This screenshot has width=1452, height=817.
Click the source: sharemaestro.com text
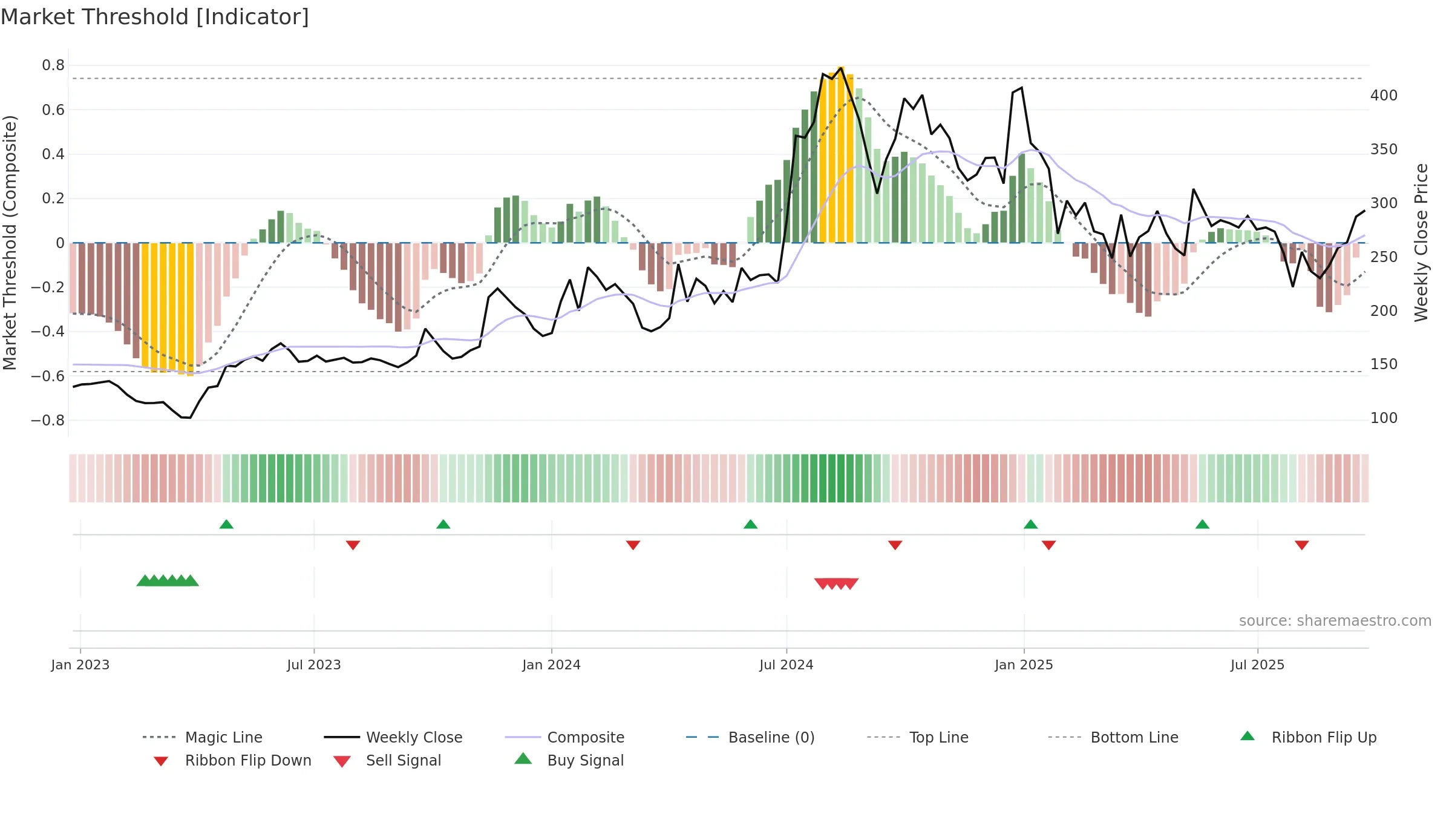pos(1335,621)
